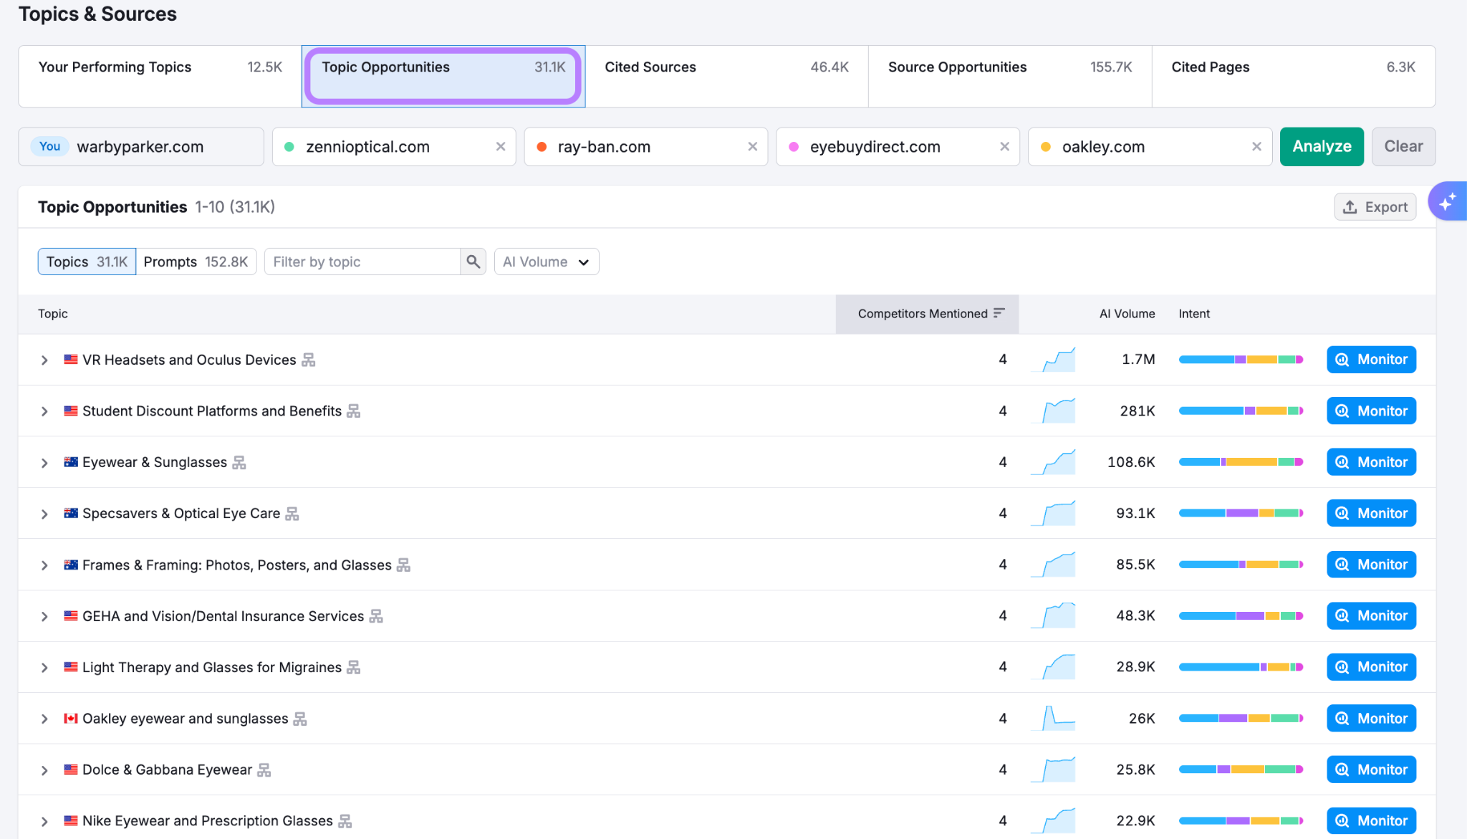Click the Intent column header
Screen dimensions: 1467x839
(x=1194, y=314)
